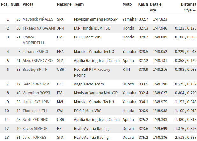Click the Team column header

click(79, 5)
